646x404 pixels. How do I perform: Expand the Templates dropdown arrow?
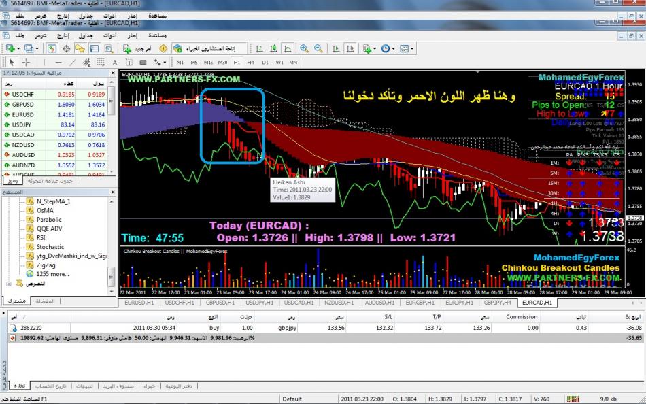coord(412,49)
